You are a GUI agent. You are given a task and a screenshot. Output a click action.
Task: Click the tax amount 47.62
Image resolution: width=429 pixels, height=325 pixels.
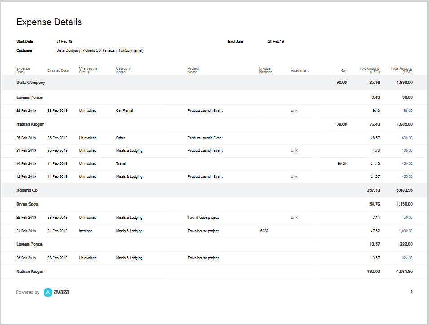[x=375, y=231]
